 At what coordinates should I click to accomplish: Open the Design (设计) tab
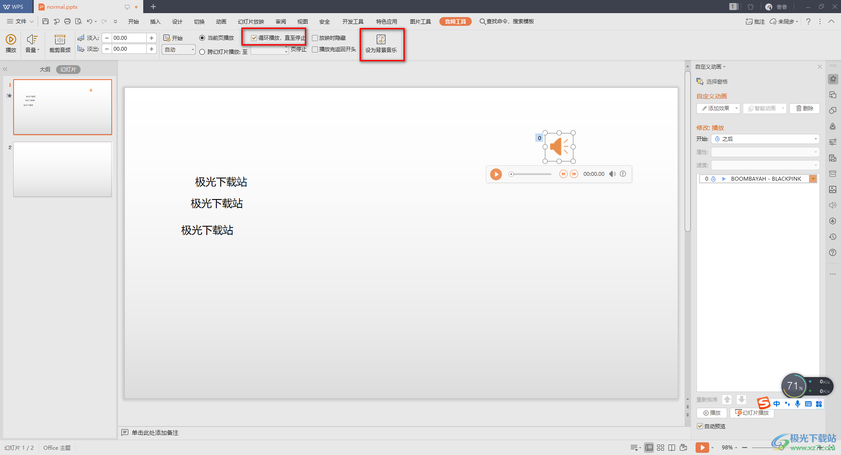point(177,21)
